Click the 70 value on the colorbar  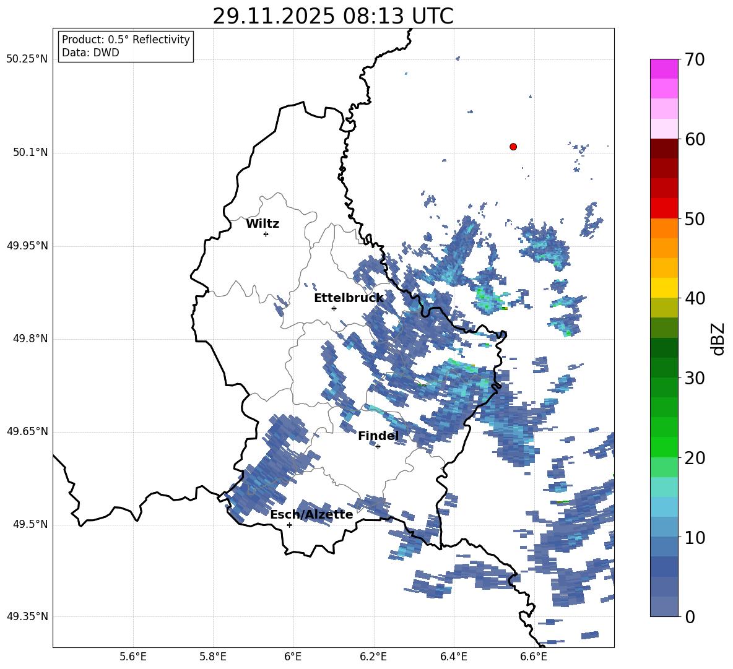tap(695, 59)
